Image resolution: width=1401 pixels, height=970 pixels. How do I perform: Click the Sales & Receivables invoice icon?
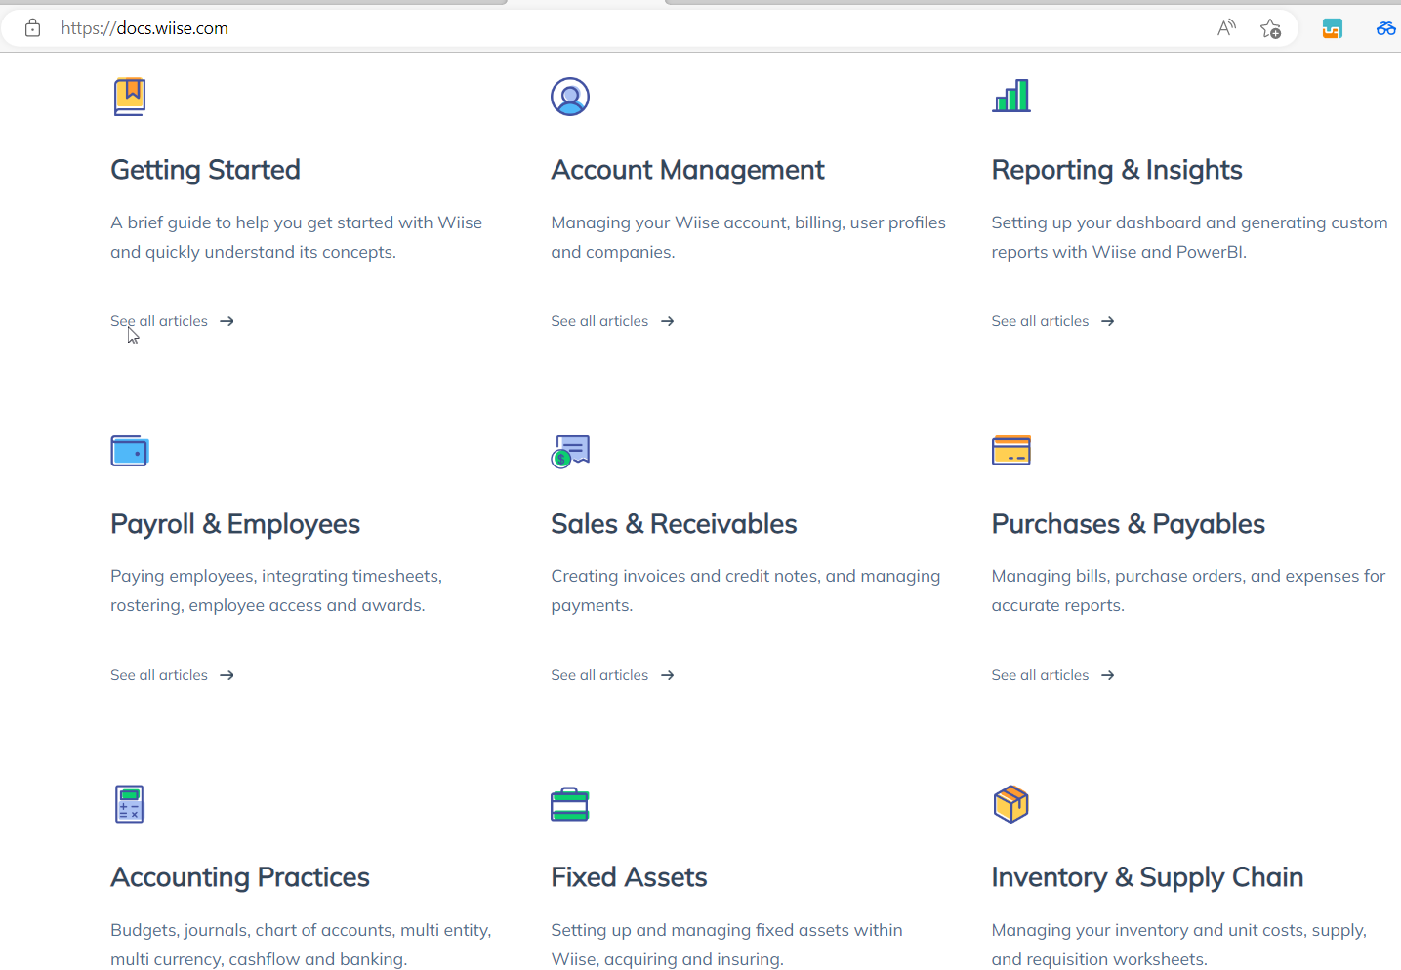coord(570,452)
